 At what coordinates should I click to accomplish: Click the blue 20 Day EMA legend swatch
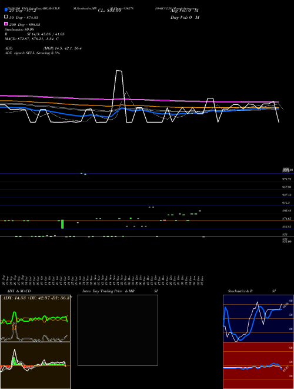click(x=6, y=10)
